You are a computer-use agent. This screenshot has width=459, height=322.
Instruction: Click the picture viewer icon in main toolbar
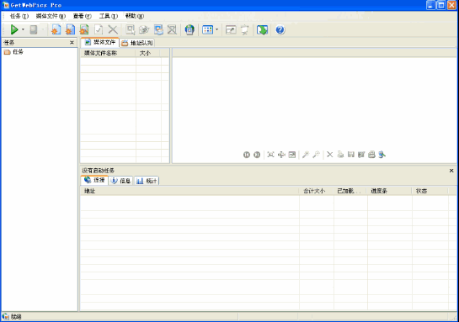tap(158, 29)
